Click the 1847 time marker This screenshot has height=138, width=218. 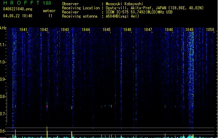[148, 30]
